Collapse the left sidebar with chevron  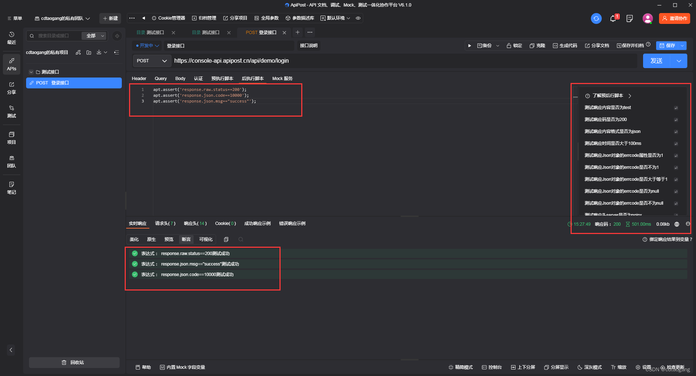point(11,350)
